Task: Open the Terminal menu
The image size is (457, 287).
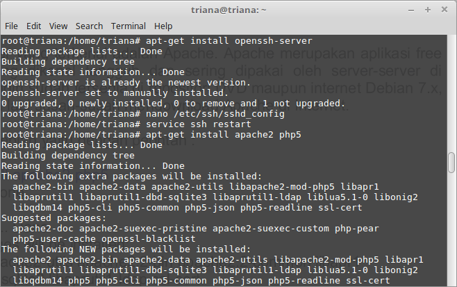Action: coord(128,26)
